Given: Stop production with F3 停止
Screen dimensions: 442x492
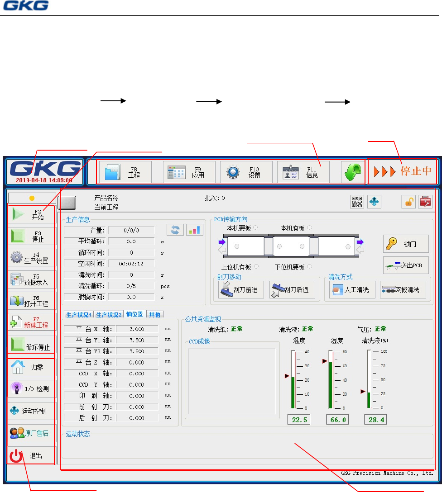Looking at the screenshot, I should 31,236.
